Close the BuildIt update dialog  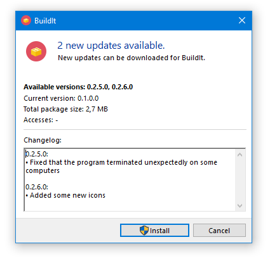(242, 20)
